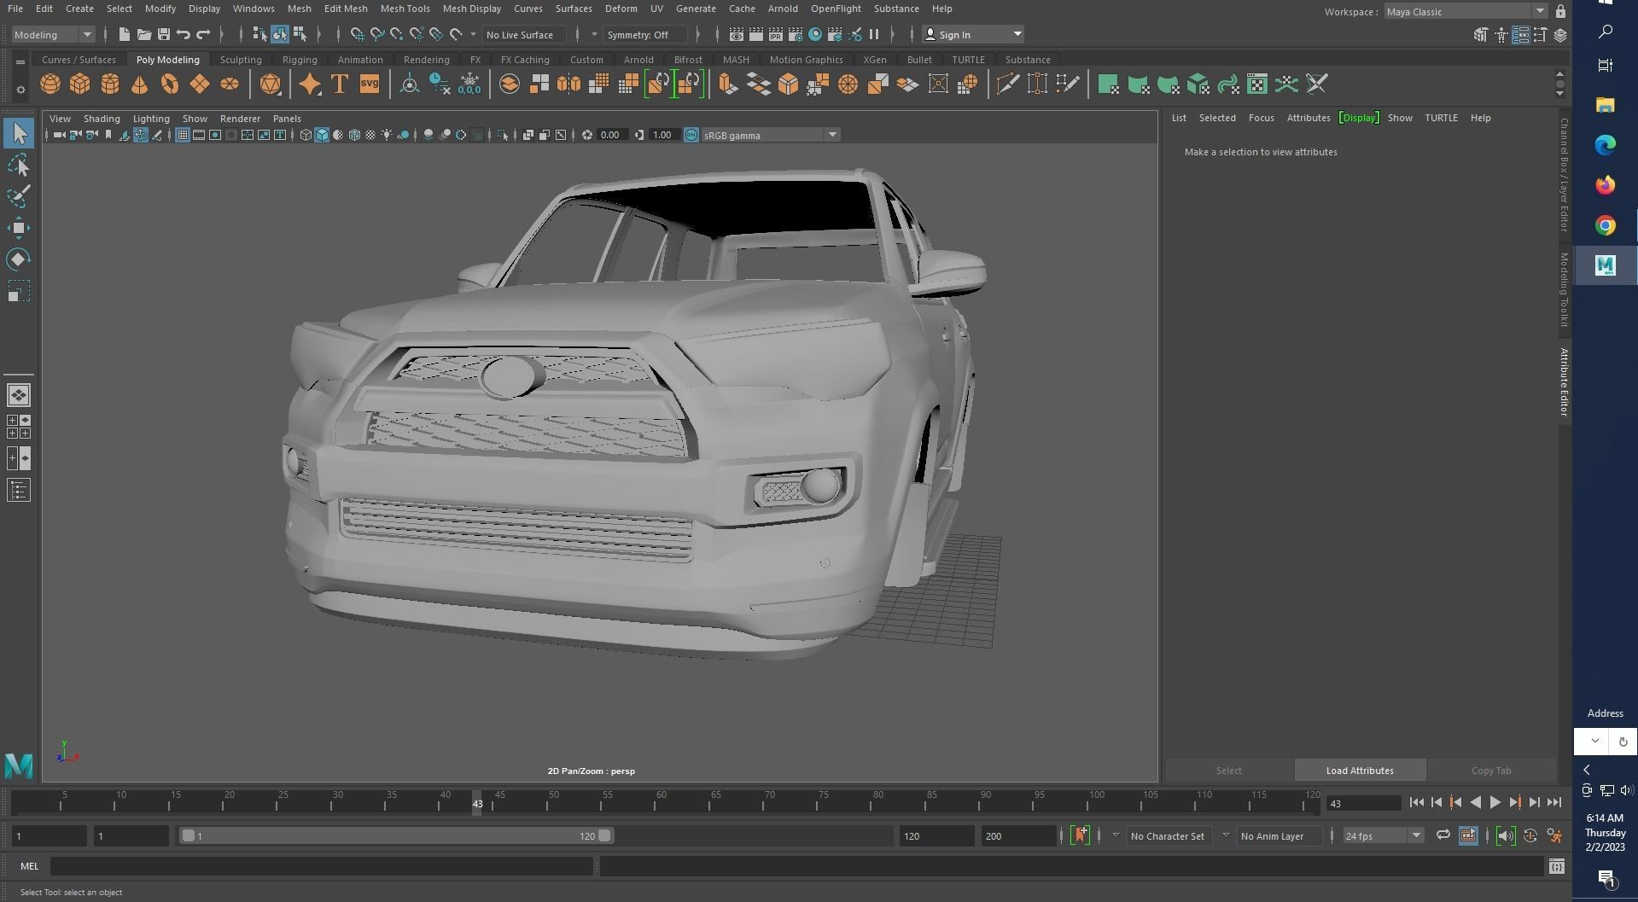Viewport: 1638px width, 902px height.
Task: Click the Freeze Transformations snowflake icon
Action: tap(469, 84)
